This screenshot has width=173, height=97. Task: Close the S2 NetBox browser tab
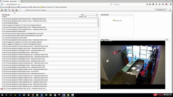pyautogui.click(x=19, y=1)
